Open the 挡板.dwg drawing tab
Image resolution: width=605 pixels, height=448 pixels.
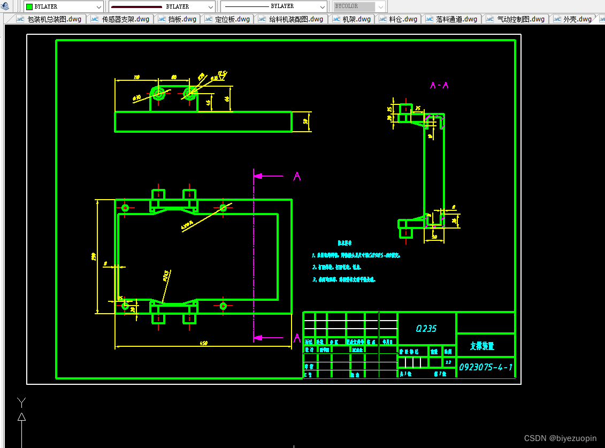point(178,19)
